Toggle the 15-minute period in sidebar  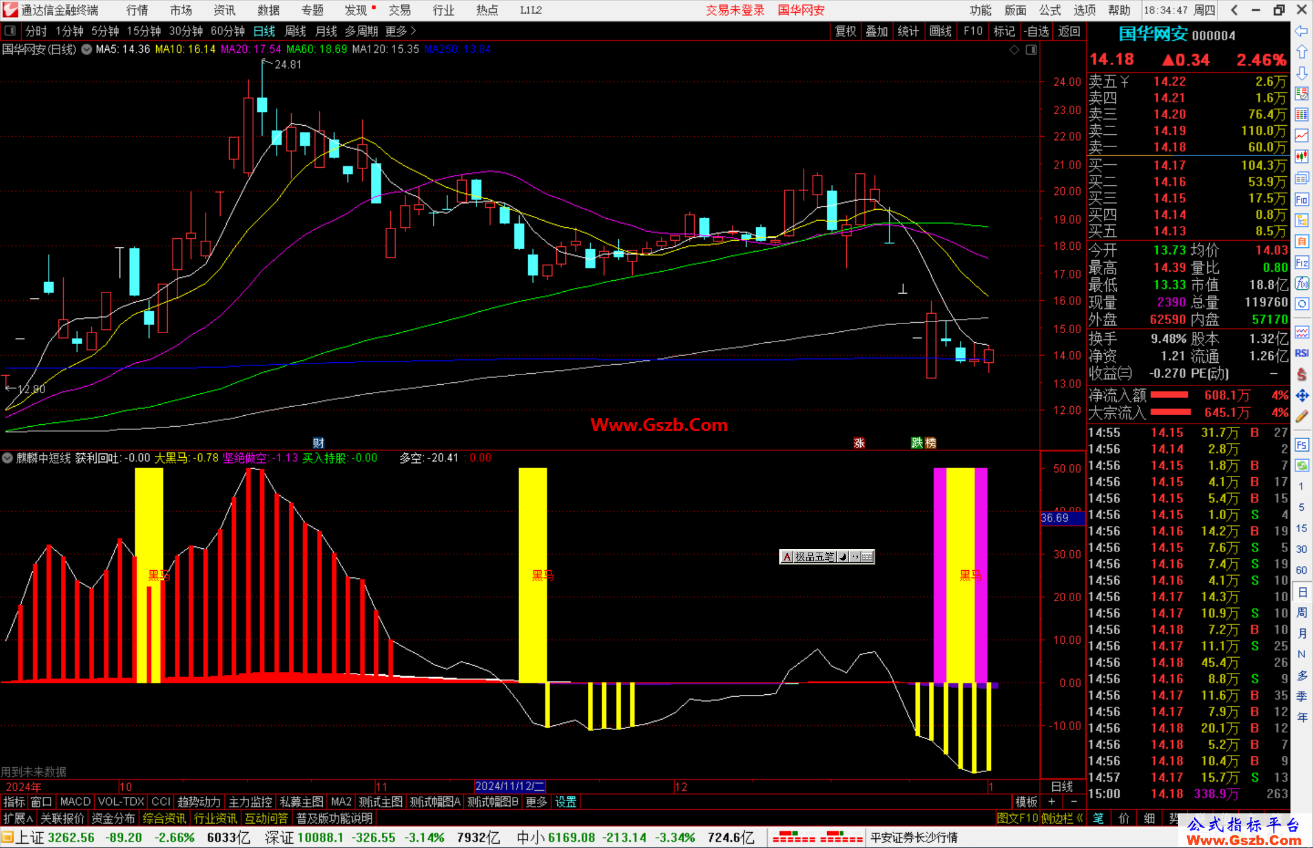[1301, 528]
